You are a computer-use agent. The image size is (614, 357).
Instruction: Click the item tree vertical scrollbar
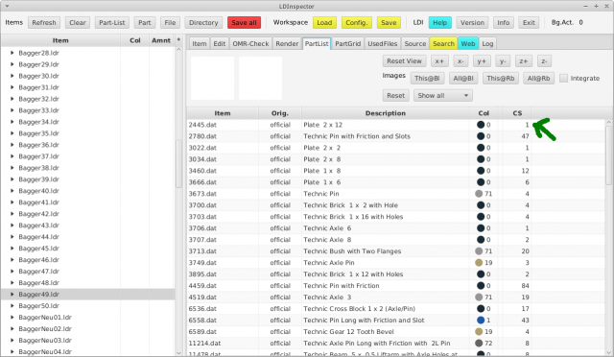[179, 164]
